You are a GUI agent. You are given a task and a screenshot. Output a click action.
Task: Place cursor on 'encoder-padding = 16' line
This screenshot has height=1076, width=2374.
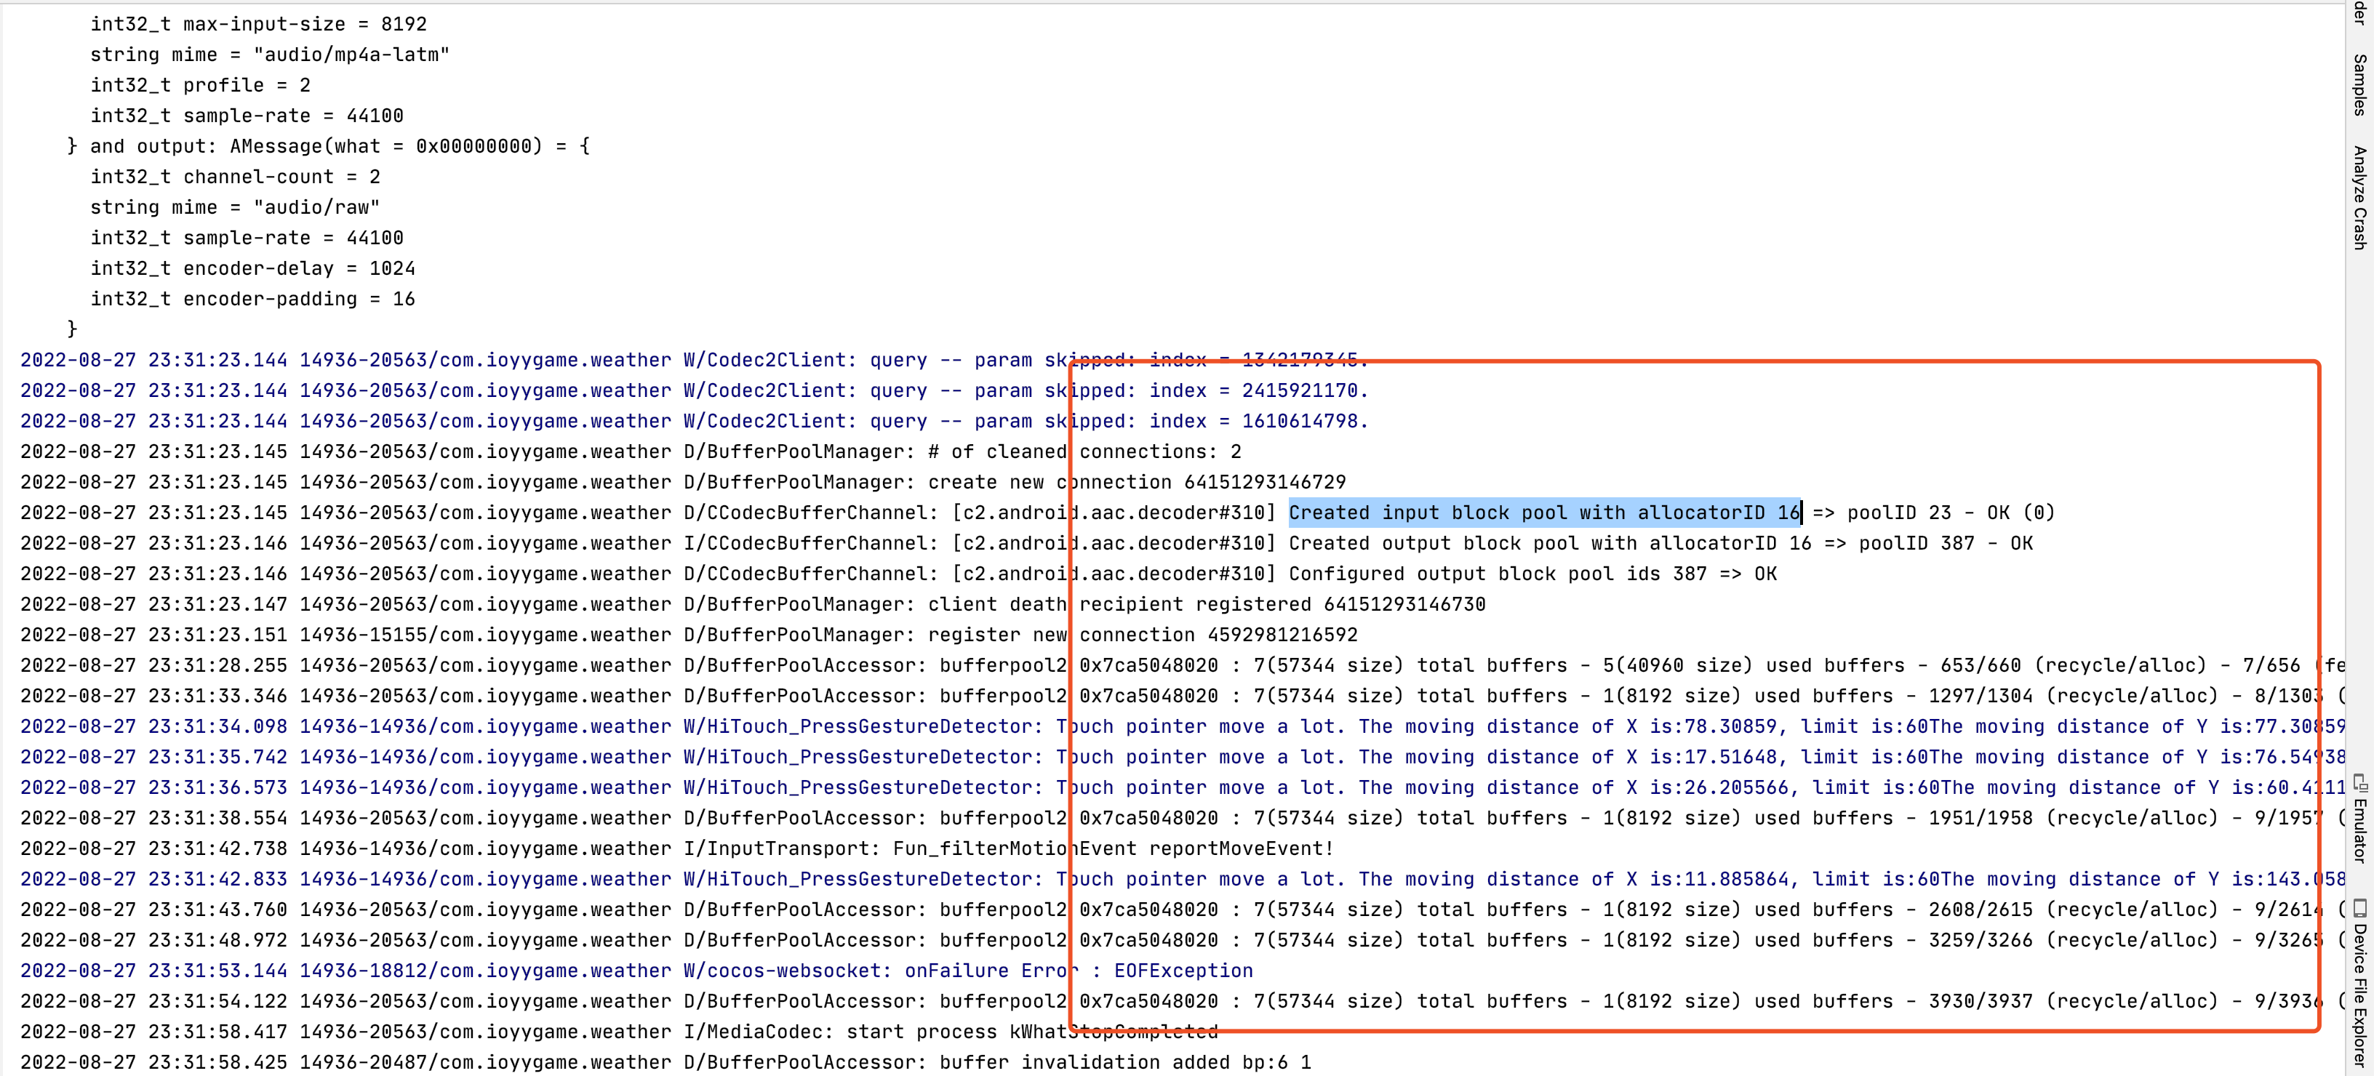click(252, 300)
